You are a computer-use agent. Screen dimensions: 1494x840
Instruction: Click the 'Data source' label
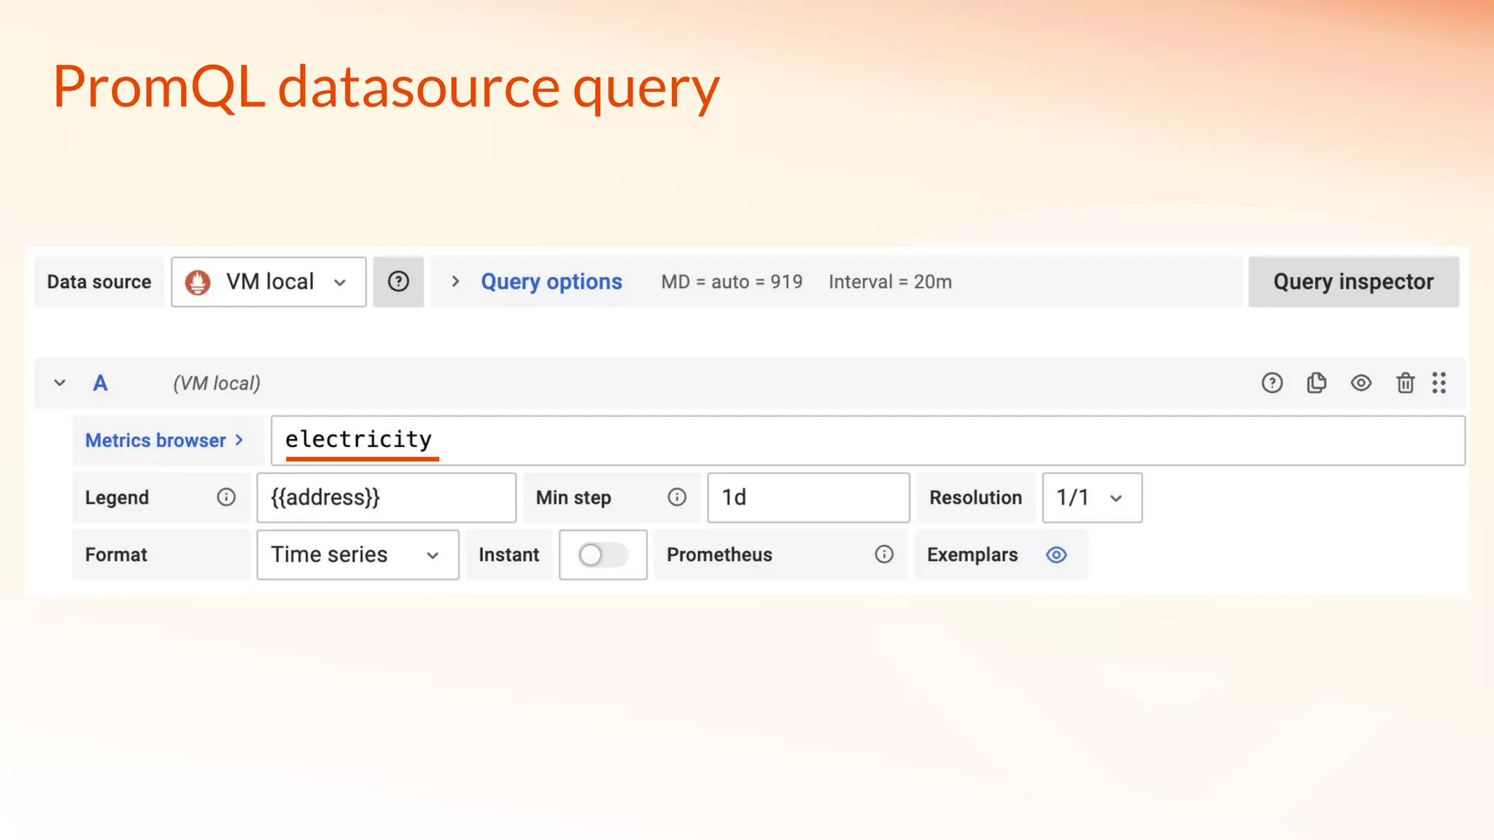99,282
